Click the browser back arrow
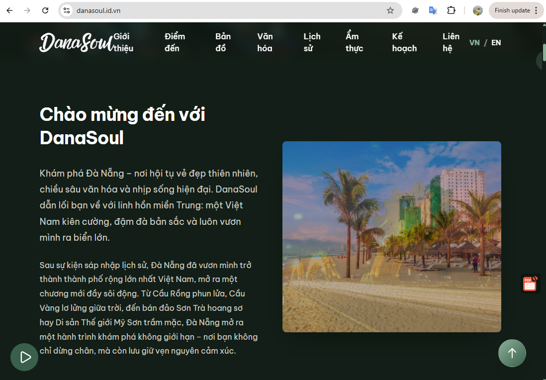Viewport: 546px width, 380px height. click(x=9, y=10)
